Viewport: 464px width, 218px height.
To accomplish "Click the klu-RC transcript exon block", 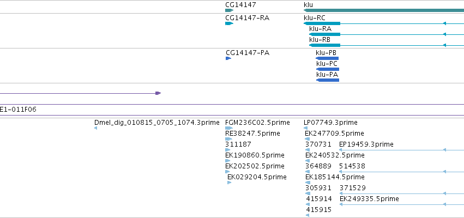I will [x=322, y=23].
